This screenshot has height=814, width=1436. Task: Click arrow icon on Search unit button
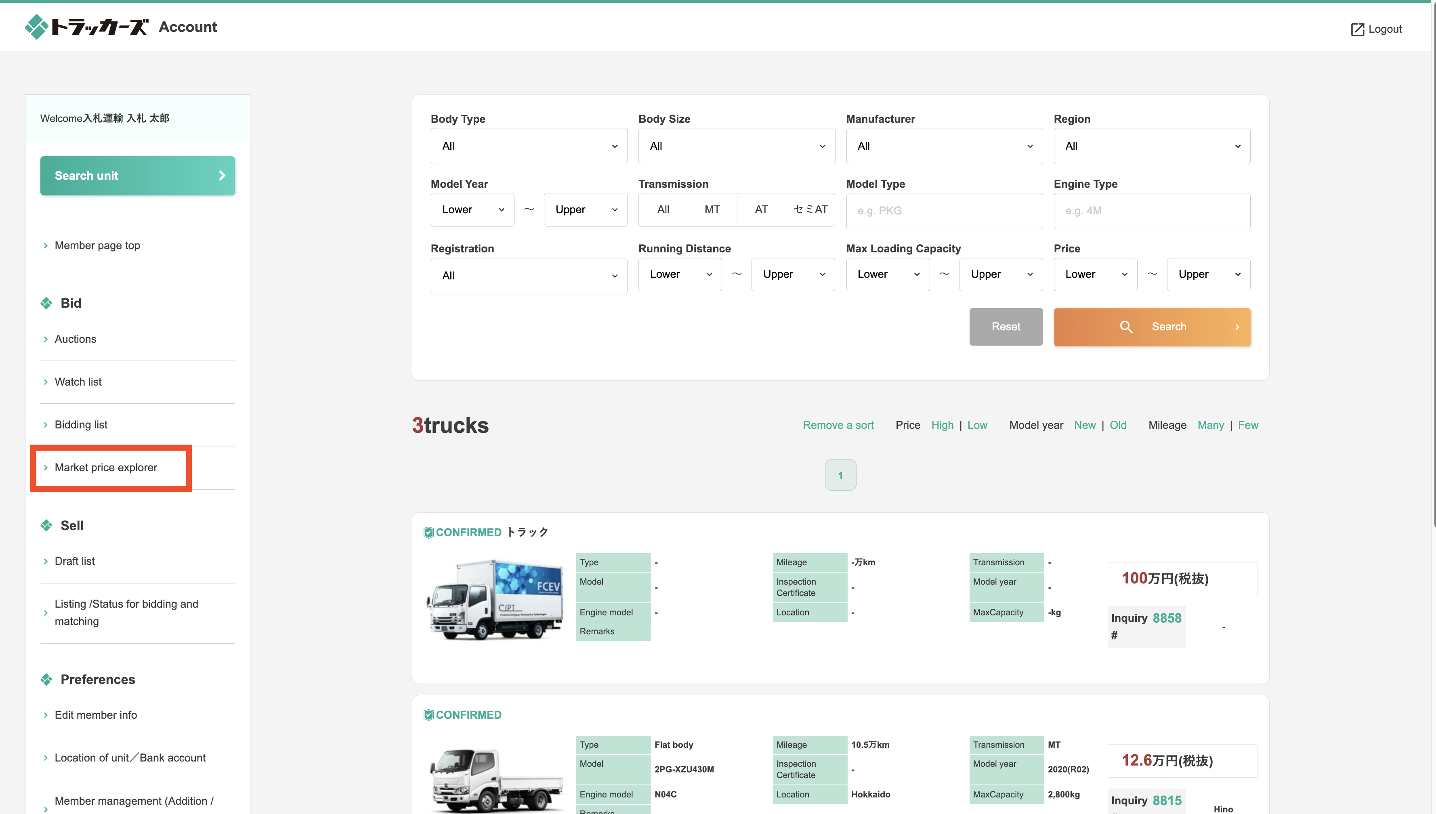click(222, 176)
